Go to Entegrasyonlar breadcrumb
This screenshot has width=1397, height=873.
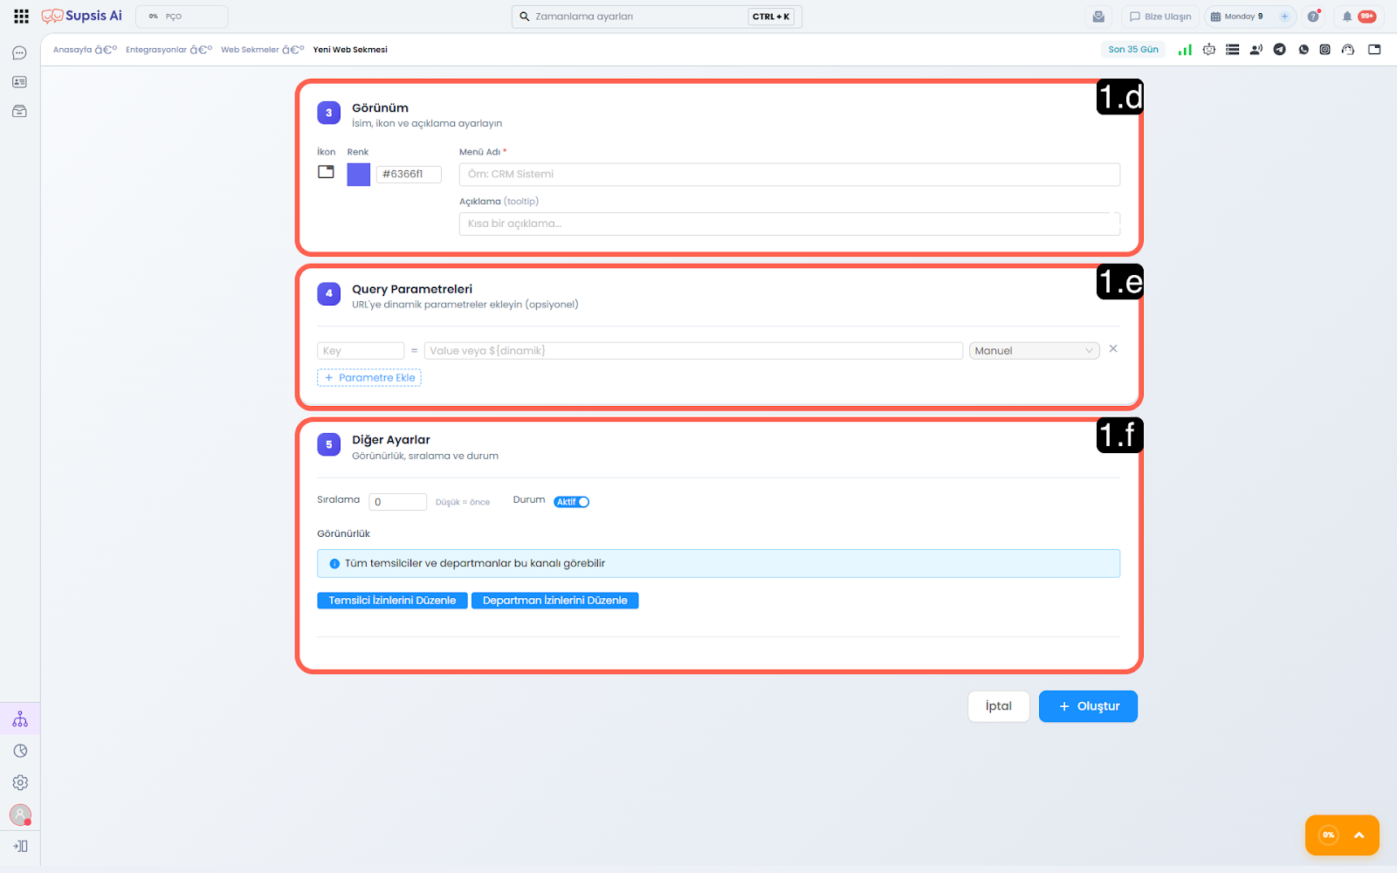coord(156,50)
